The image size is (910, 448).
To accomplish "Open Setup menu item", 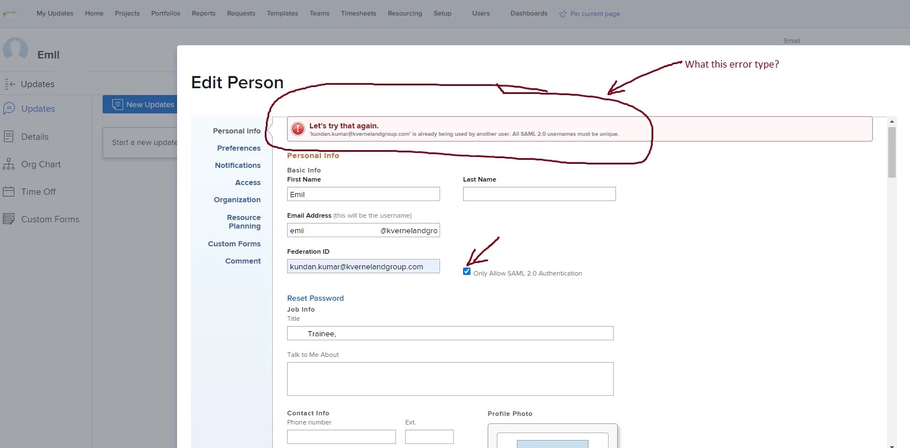I will [x=442, y=13].
